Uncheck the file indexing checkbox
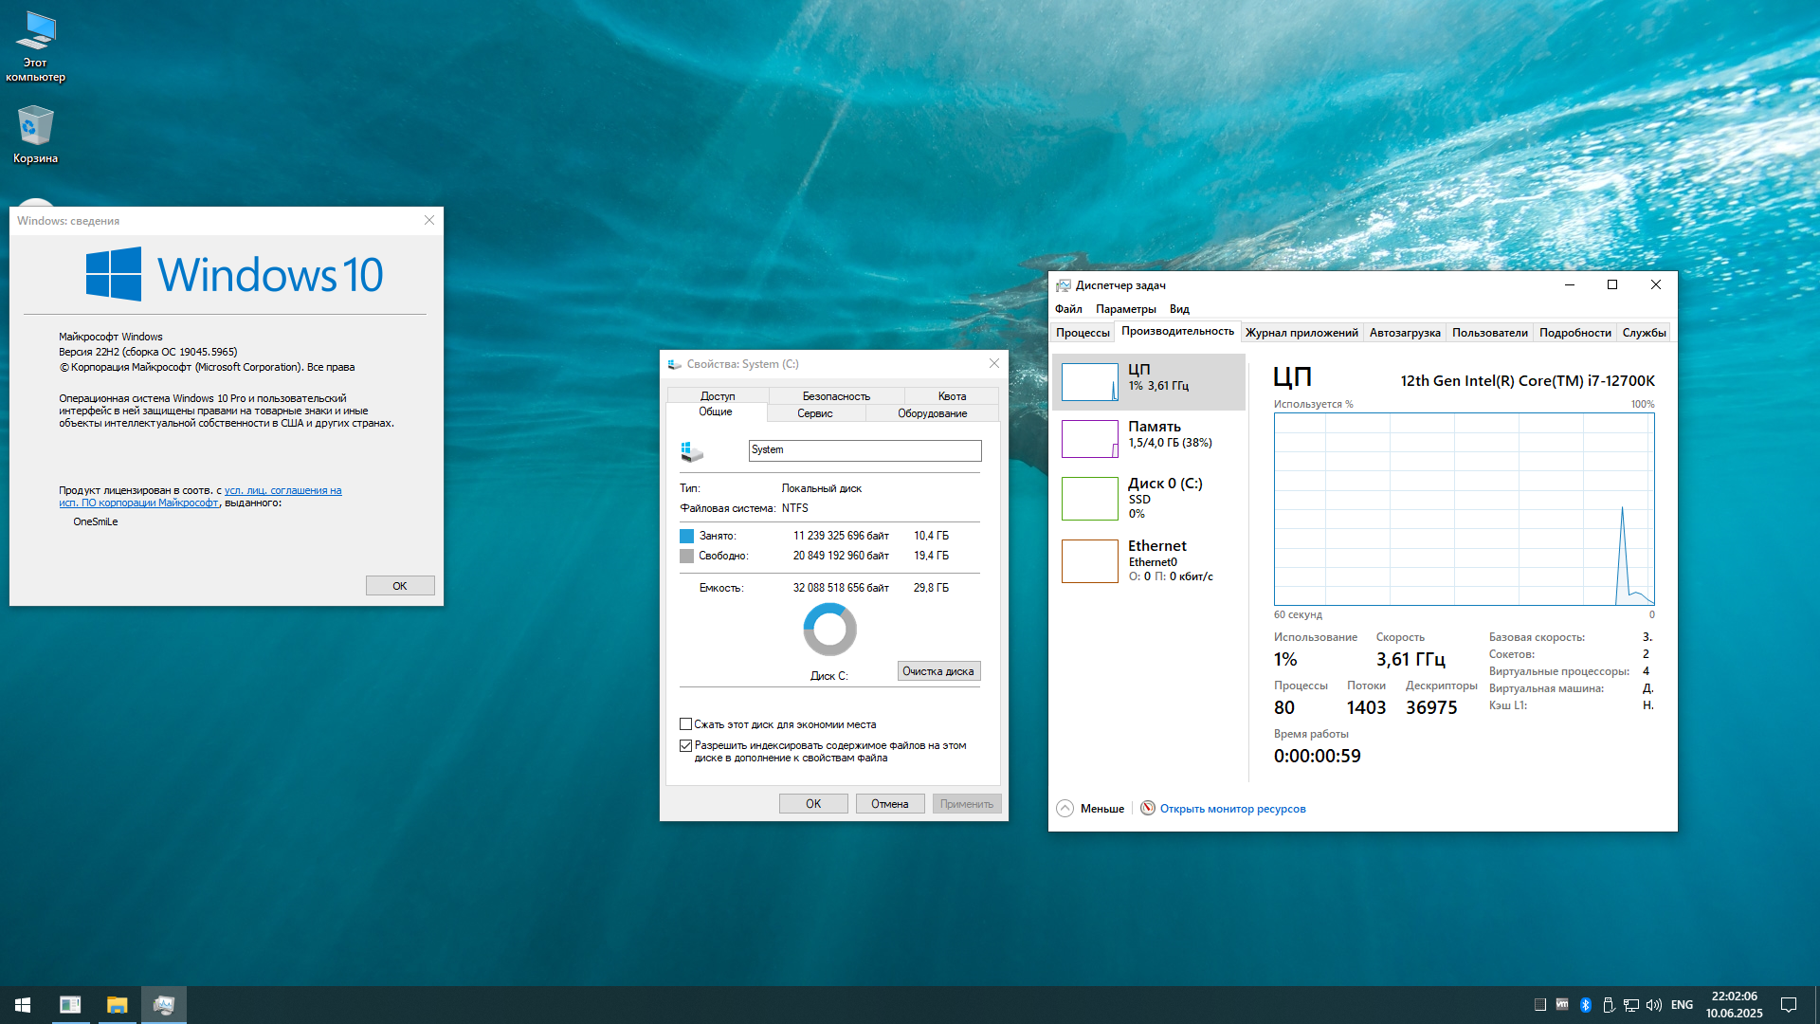 (x=685, y=745)
